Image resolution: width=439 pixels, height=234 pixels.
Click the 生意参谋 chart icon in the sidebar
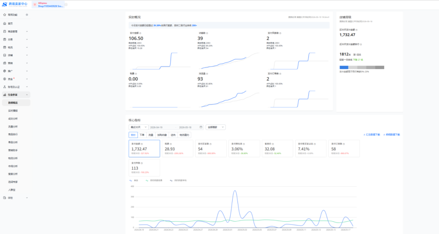pos(4,95)
